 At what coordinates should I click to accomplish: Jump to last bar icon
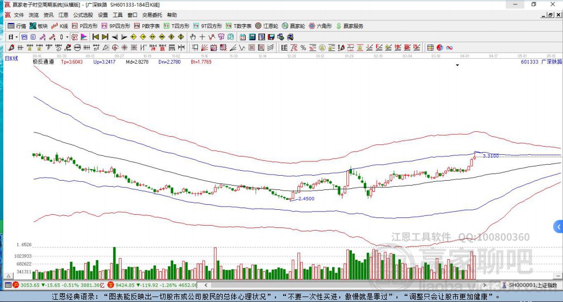[105, 37]
